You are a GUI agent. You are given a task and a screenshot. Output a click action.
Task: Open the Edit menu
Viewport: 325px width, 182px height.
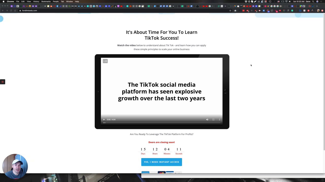(x=23, y=2)
